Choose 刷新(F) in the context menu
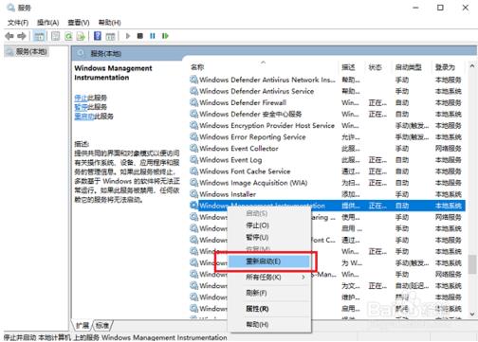 point(269,293)
